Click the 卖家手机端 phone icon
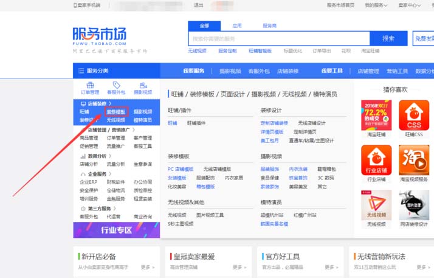Image resolution: width=434 pixels, height=278 pixels. coord(75,5)
